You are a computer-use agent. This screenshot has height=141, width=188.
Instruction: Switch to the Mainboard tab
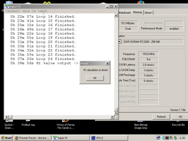(x=124, y=12)
